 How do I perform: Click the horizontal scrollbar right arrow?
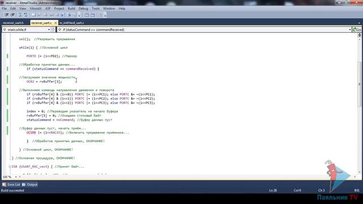point(354,177)
